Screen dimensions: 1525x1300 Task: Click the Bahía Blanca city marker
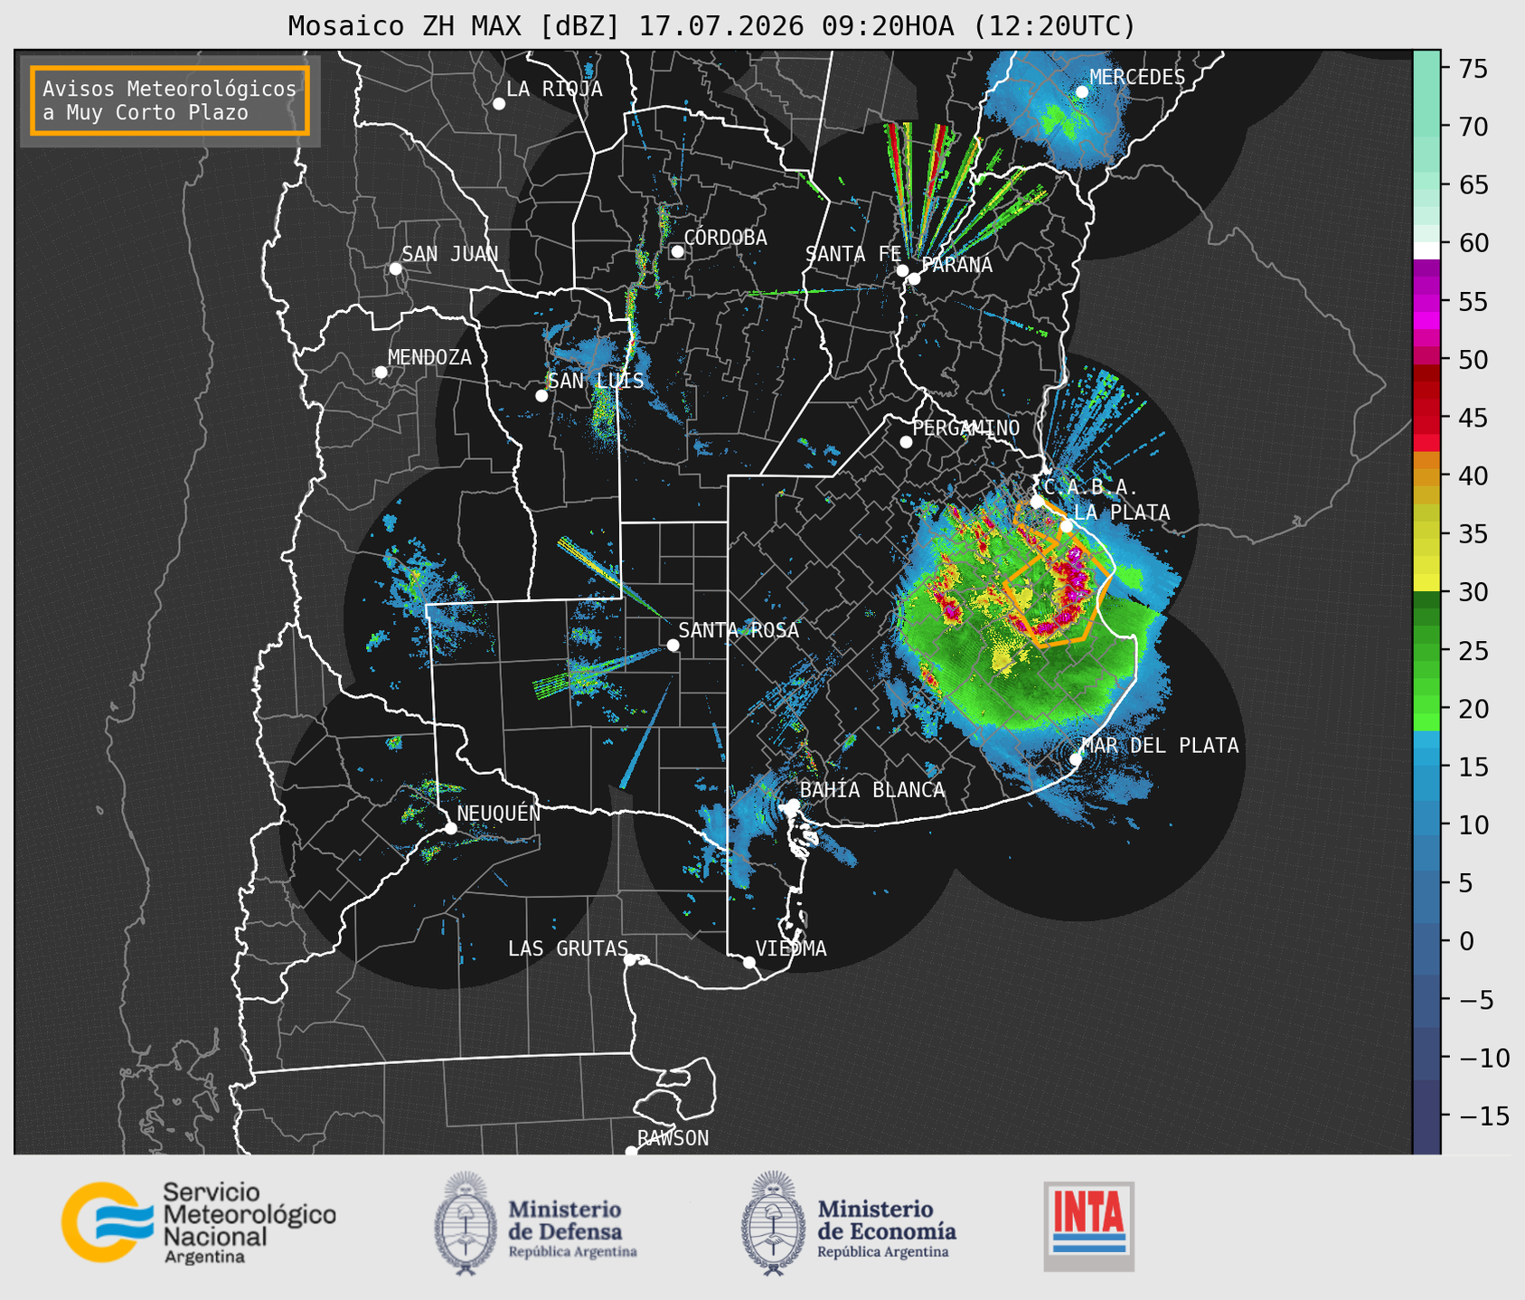click(793, 805)
